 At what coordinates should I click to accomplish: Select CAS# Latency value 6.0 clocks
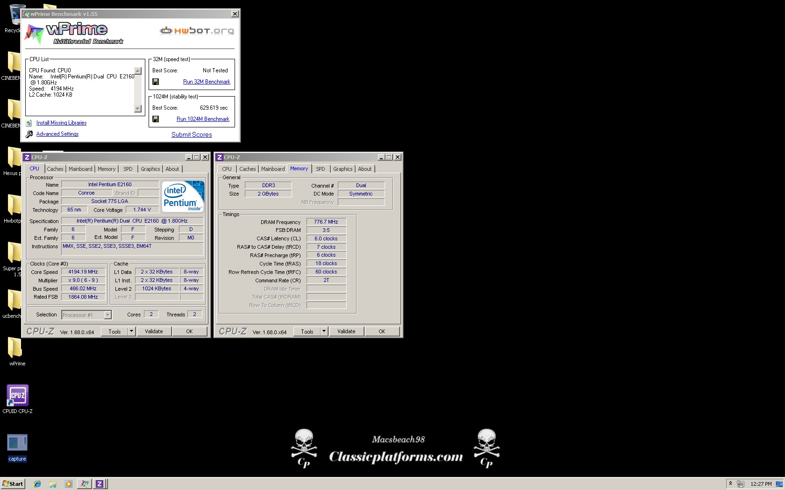[326, 238]
